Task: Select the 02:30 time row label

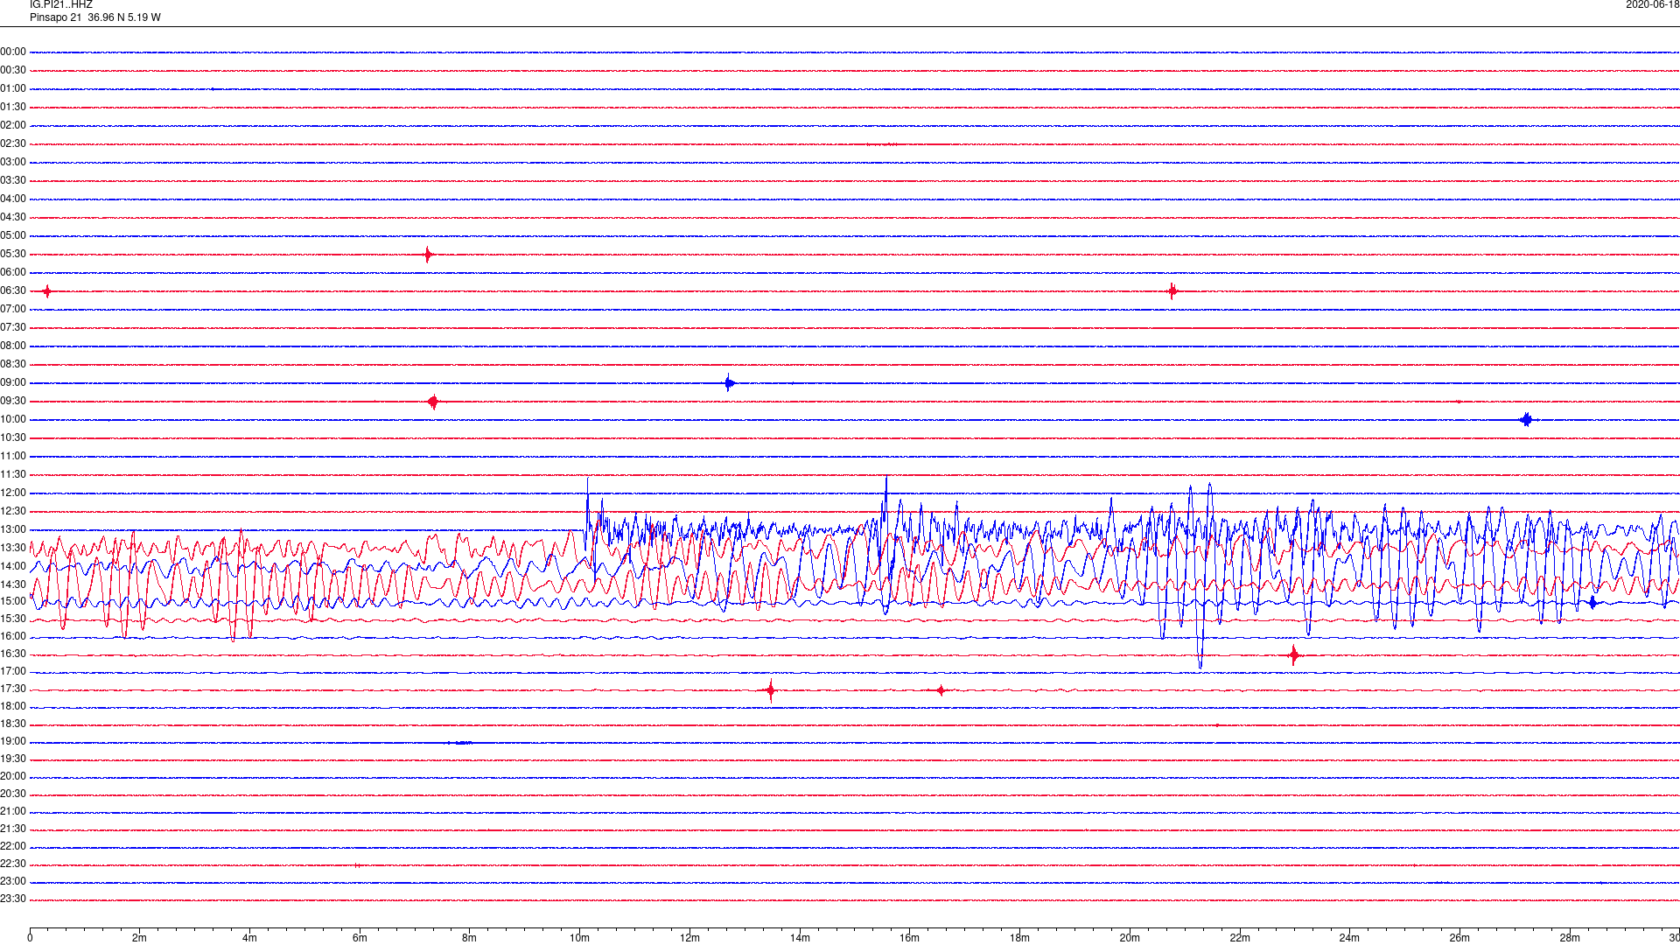Action: [x=13, y=143]
